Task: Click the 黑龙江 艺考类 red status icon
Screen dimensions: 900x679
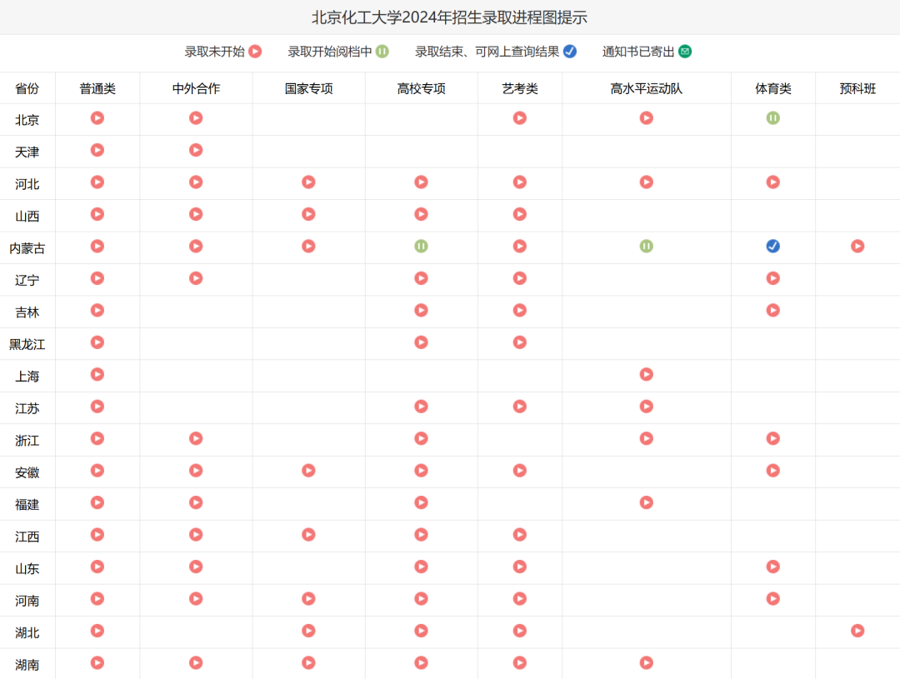Action: pos(519,342)
